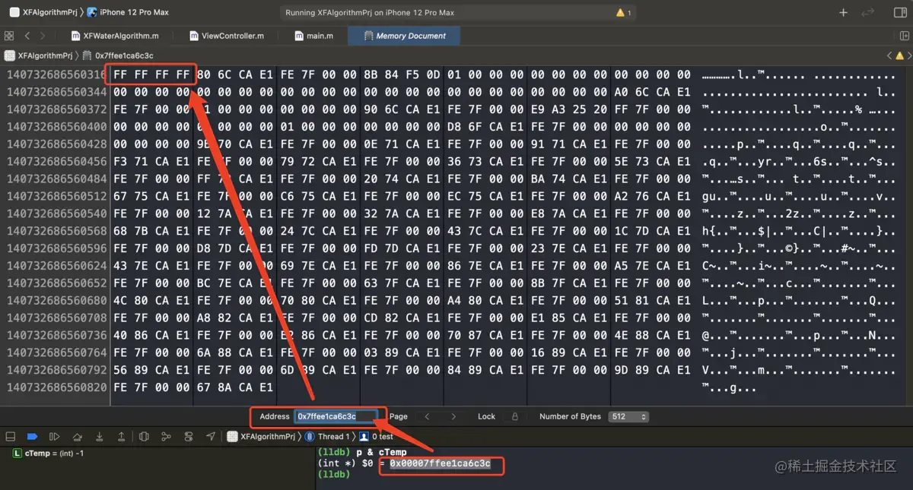Click memory row address 140732686560792
This screenshot has height=490, width=913.
coord(56,371)
